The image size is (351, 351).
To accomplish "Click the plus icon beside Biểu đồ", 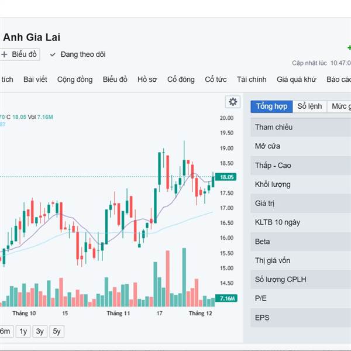I will click(5, 54).
